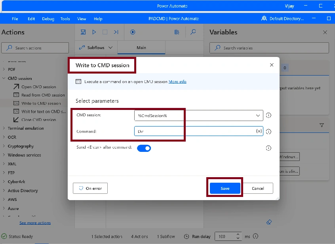
Task: Expand the Windows services group
Action: click(x=4, y=155)
